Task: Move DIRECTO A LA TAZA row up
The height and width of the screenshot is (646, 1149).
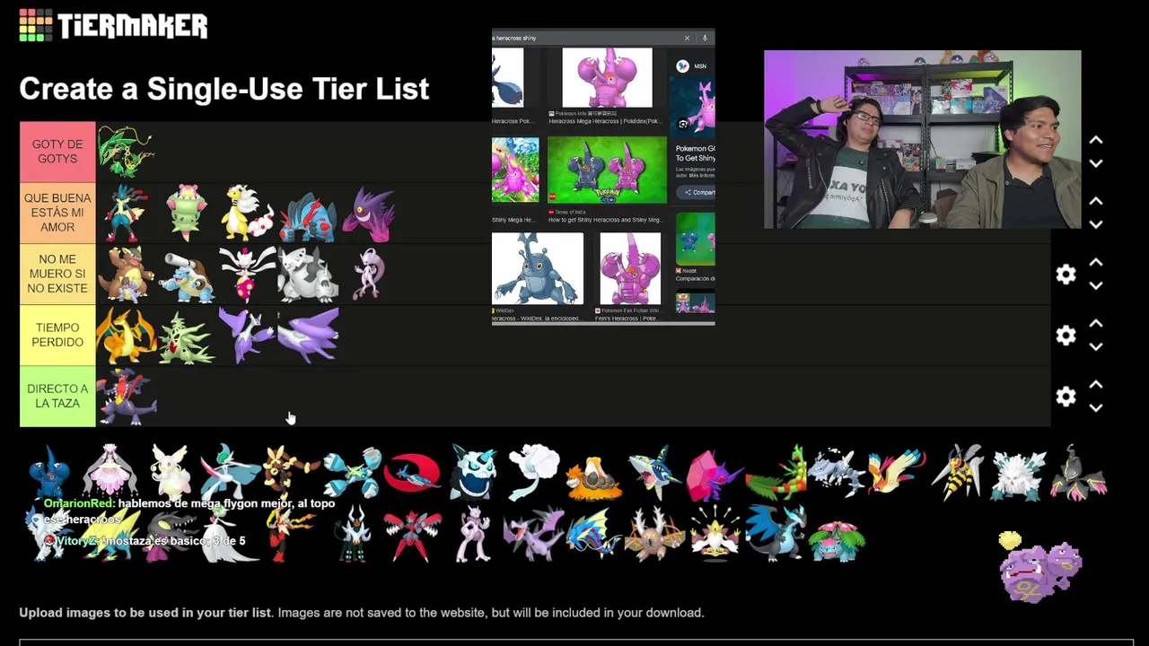Action: pyautogui.click(x=1096, y=385)
